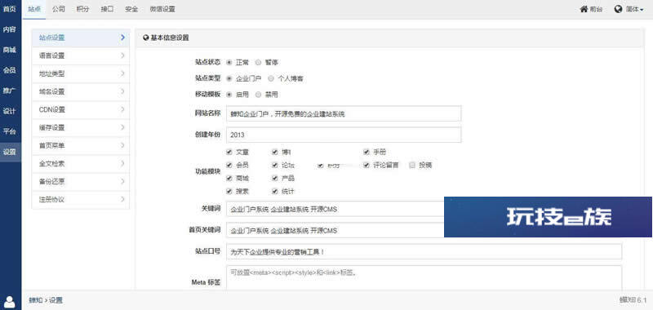Enable the 投稿 module checkbox

tap(412, 165)
